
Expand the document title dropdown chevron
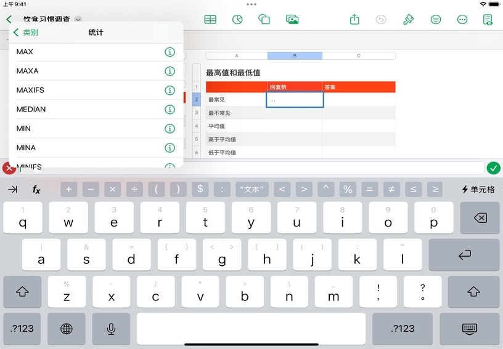(x=78, y=20)
